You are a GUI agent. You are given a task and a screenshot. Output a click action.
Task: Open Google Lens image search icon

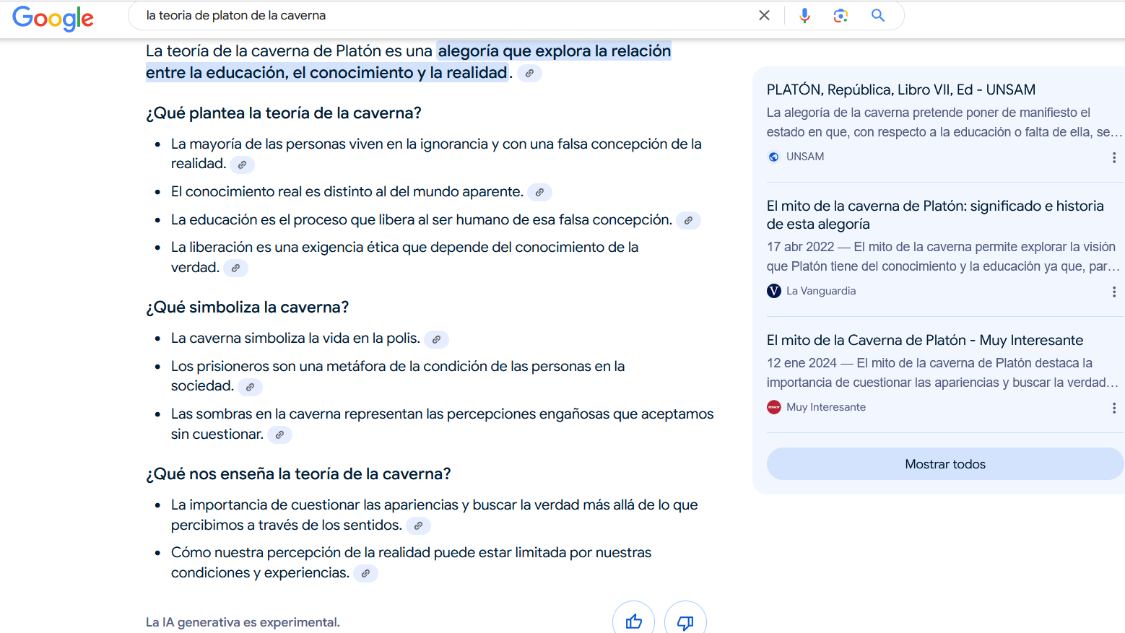point(841,15)
